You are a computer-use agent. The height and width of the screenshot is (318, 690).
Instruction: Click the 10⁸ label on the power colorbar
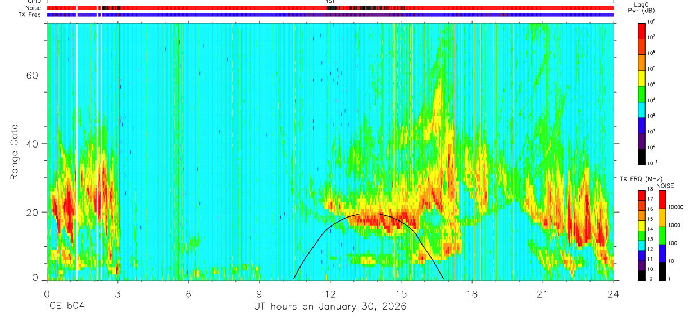tap(652, 21)
